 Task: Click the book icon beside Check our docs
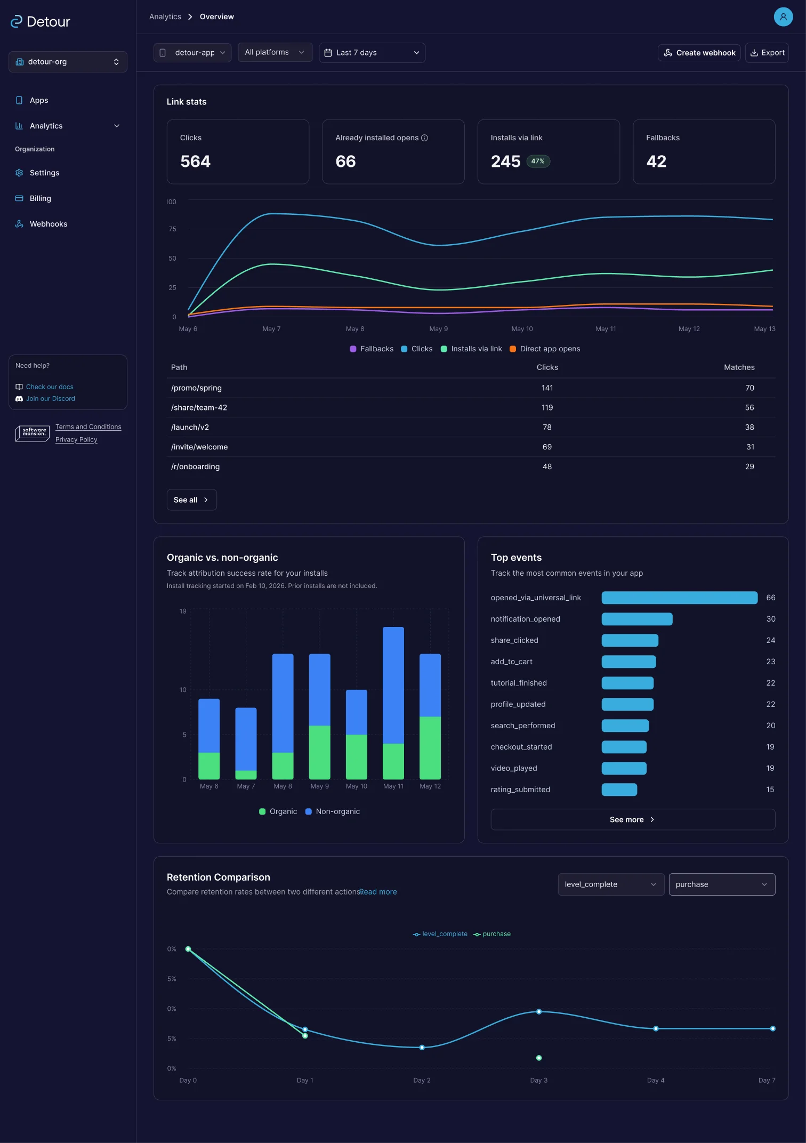pos(19,387)
